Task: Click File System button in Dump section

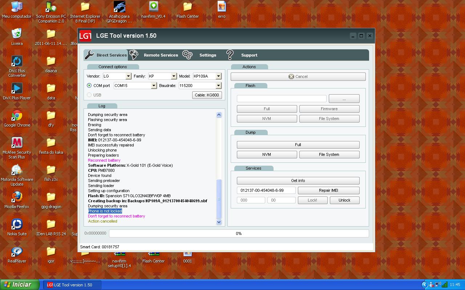Action: [329, 154]
